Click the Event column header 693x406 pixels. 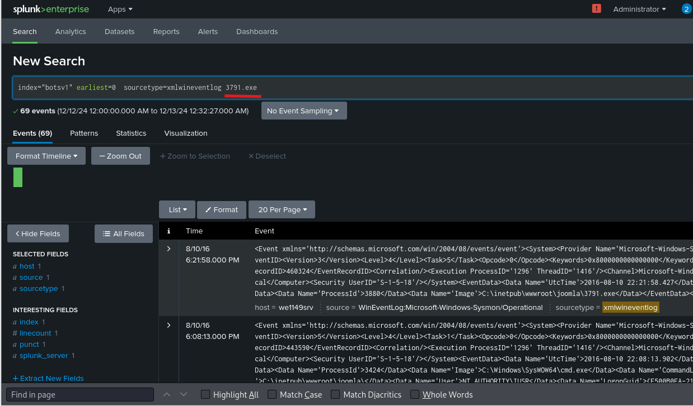[264, 231]
